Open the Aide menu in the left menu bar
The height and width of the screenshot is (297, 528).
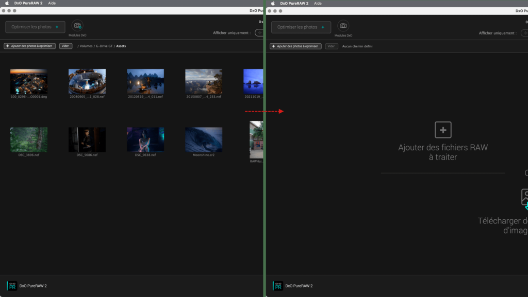(52, 3)
